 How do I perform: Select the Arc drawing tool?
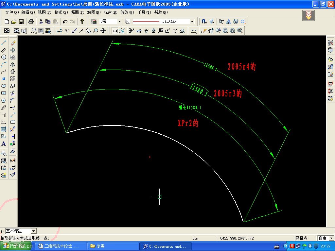coord(4,64)
